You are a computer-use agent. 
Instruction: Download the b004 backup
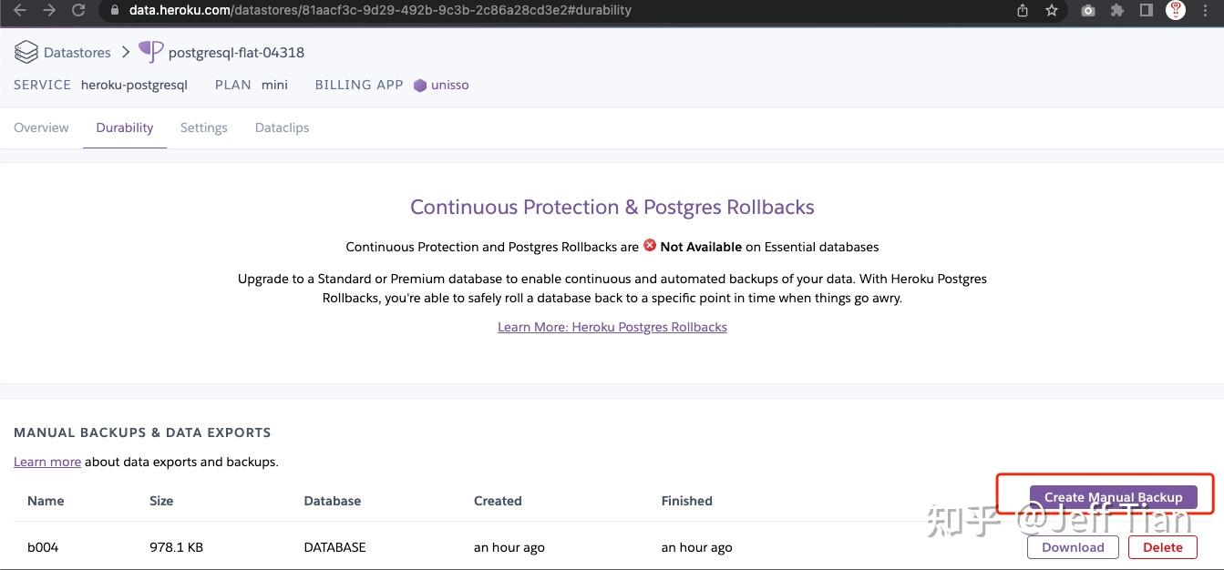pos(1073,547)
